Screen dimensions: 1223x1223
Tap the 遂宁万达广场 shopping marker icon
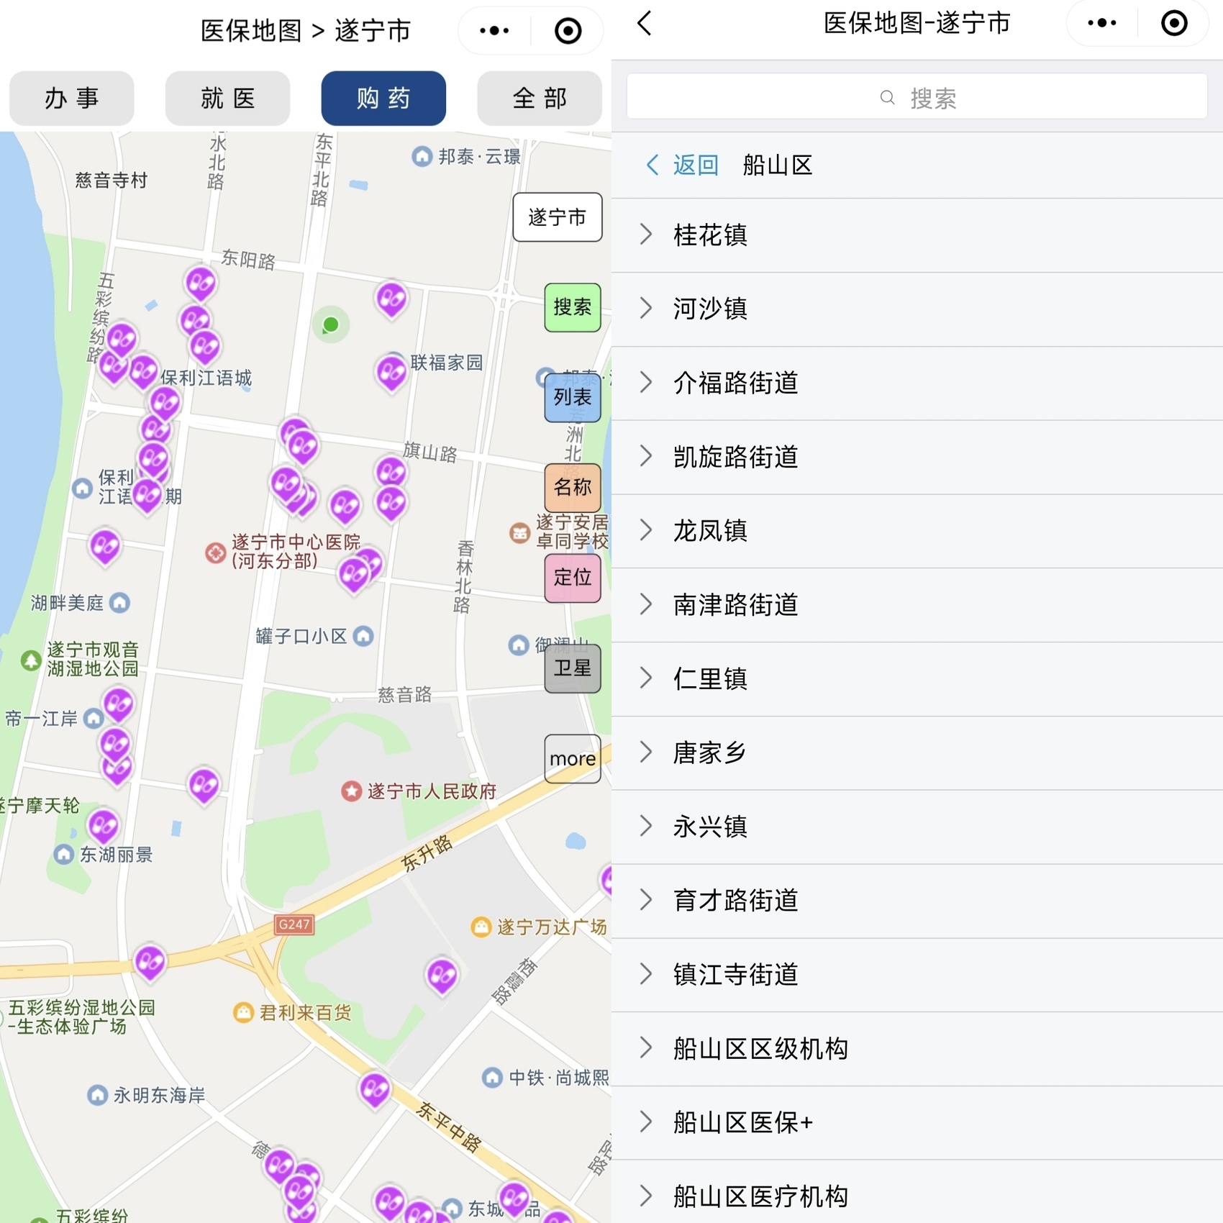pyautogui.click(x=481, y=927)
